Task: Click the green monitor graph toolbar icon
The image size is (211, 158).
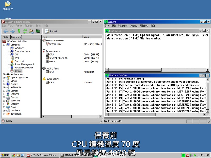Action: (x=38, y=31)
